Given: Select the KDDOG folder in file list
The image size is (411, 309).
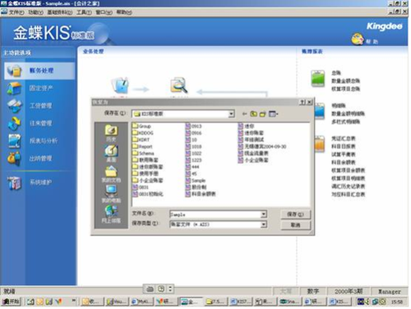Looking at the screenshot, I should (x=143, y=133).
